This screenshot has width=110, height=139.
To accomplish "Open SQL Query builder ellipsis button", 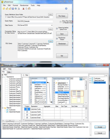I will coord(51,41).
